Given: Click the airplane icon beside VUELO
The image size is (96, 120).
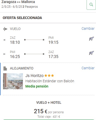Looking at the screenshot, I should (5, 29).
